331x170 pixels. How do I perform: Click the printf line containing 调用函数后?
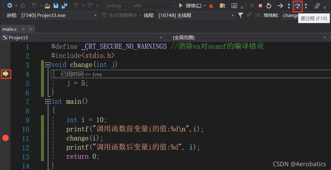(x=133, y=147)
